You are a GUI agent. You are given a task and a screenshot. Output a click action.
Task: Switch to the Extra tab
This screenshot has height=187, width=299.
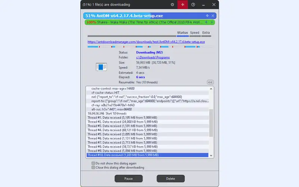pos(206,33)
